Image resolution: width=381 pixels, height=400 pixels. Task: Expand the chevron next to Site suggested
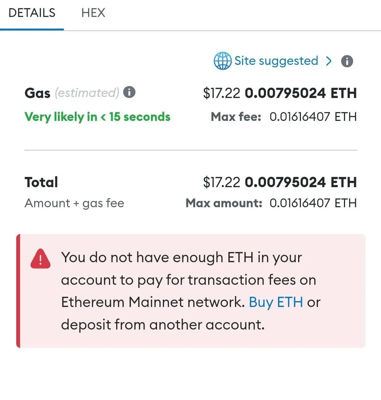(329, 61)
